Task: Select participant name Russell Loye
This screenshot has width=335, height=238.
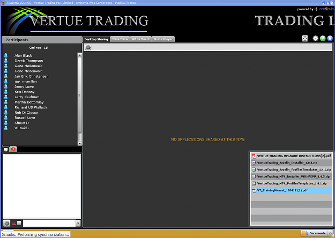Action: 25,118
